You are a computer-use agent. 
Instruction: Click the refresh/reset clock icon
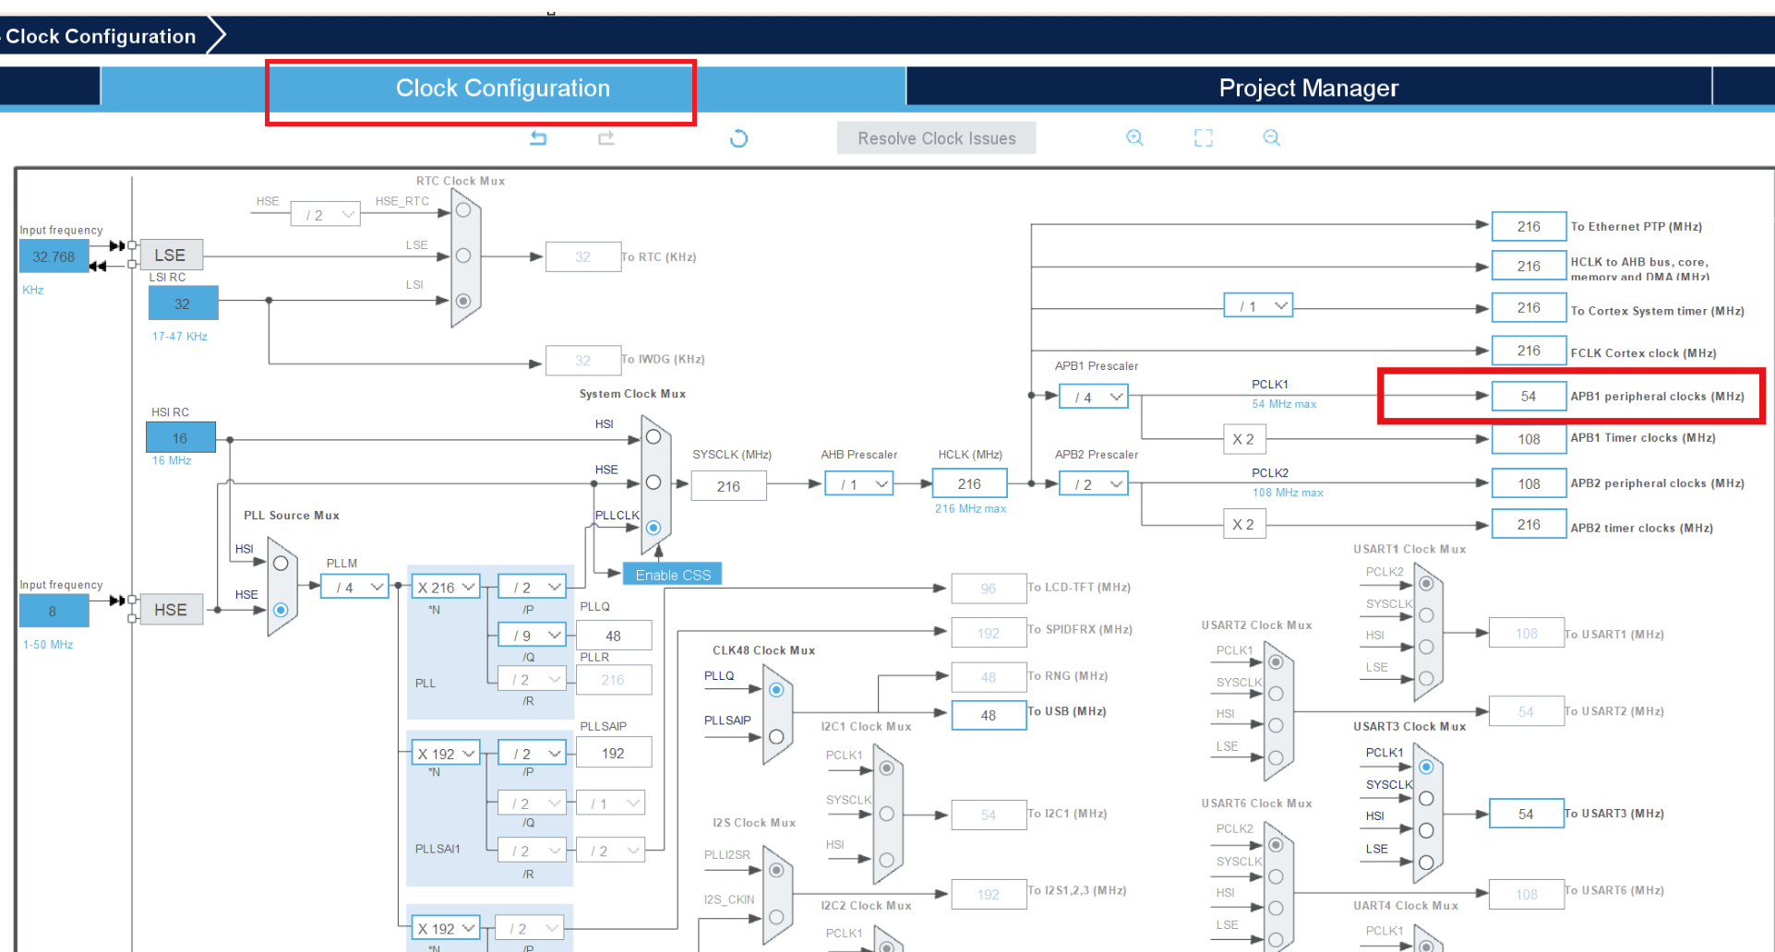pos(738,138)
